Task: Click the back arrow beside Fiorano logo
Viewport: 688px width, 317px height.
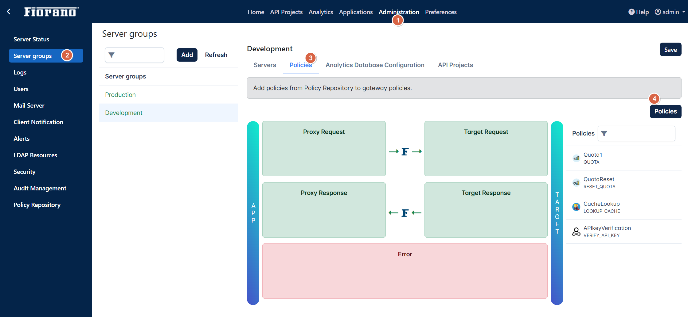Action: point(9,12)
